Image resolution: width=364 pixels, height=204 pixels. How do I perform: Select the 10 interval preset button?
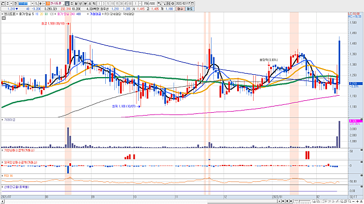pyautogui.click(x=113, y=3)
